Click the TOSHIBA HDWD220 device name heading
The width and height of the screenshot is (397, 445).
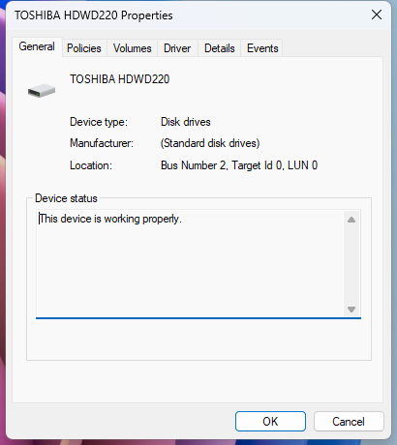coord(120,79)
